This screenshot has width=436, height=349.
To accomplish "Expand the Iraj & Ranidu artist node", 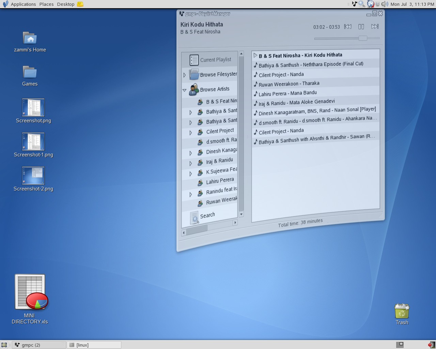I will tap(191, 164).
